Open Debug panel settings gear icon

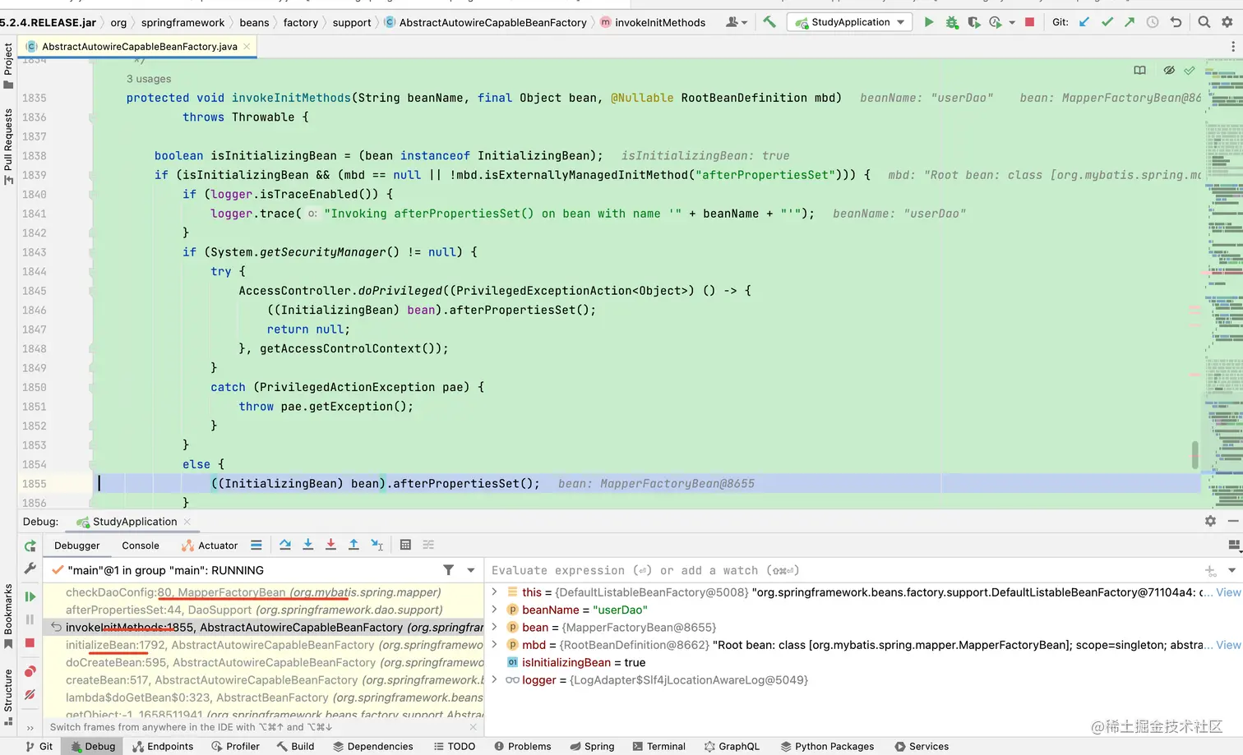1210,521
